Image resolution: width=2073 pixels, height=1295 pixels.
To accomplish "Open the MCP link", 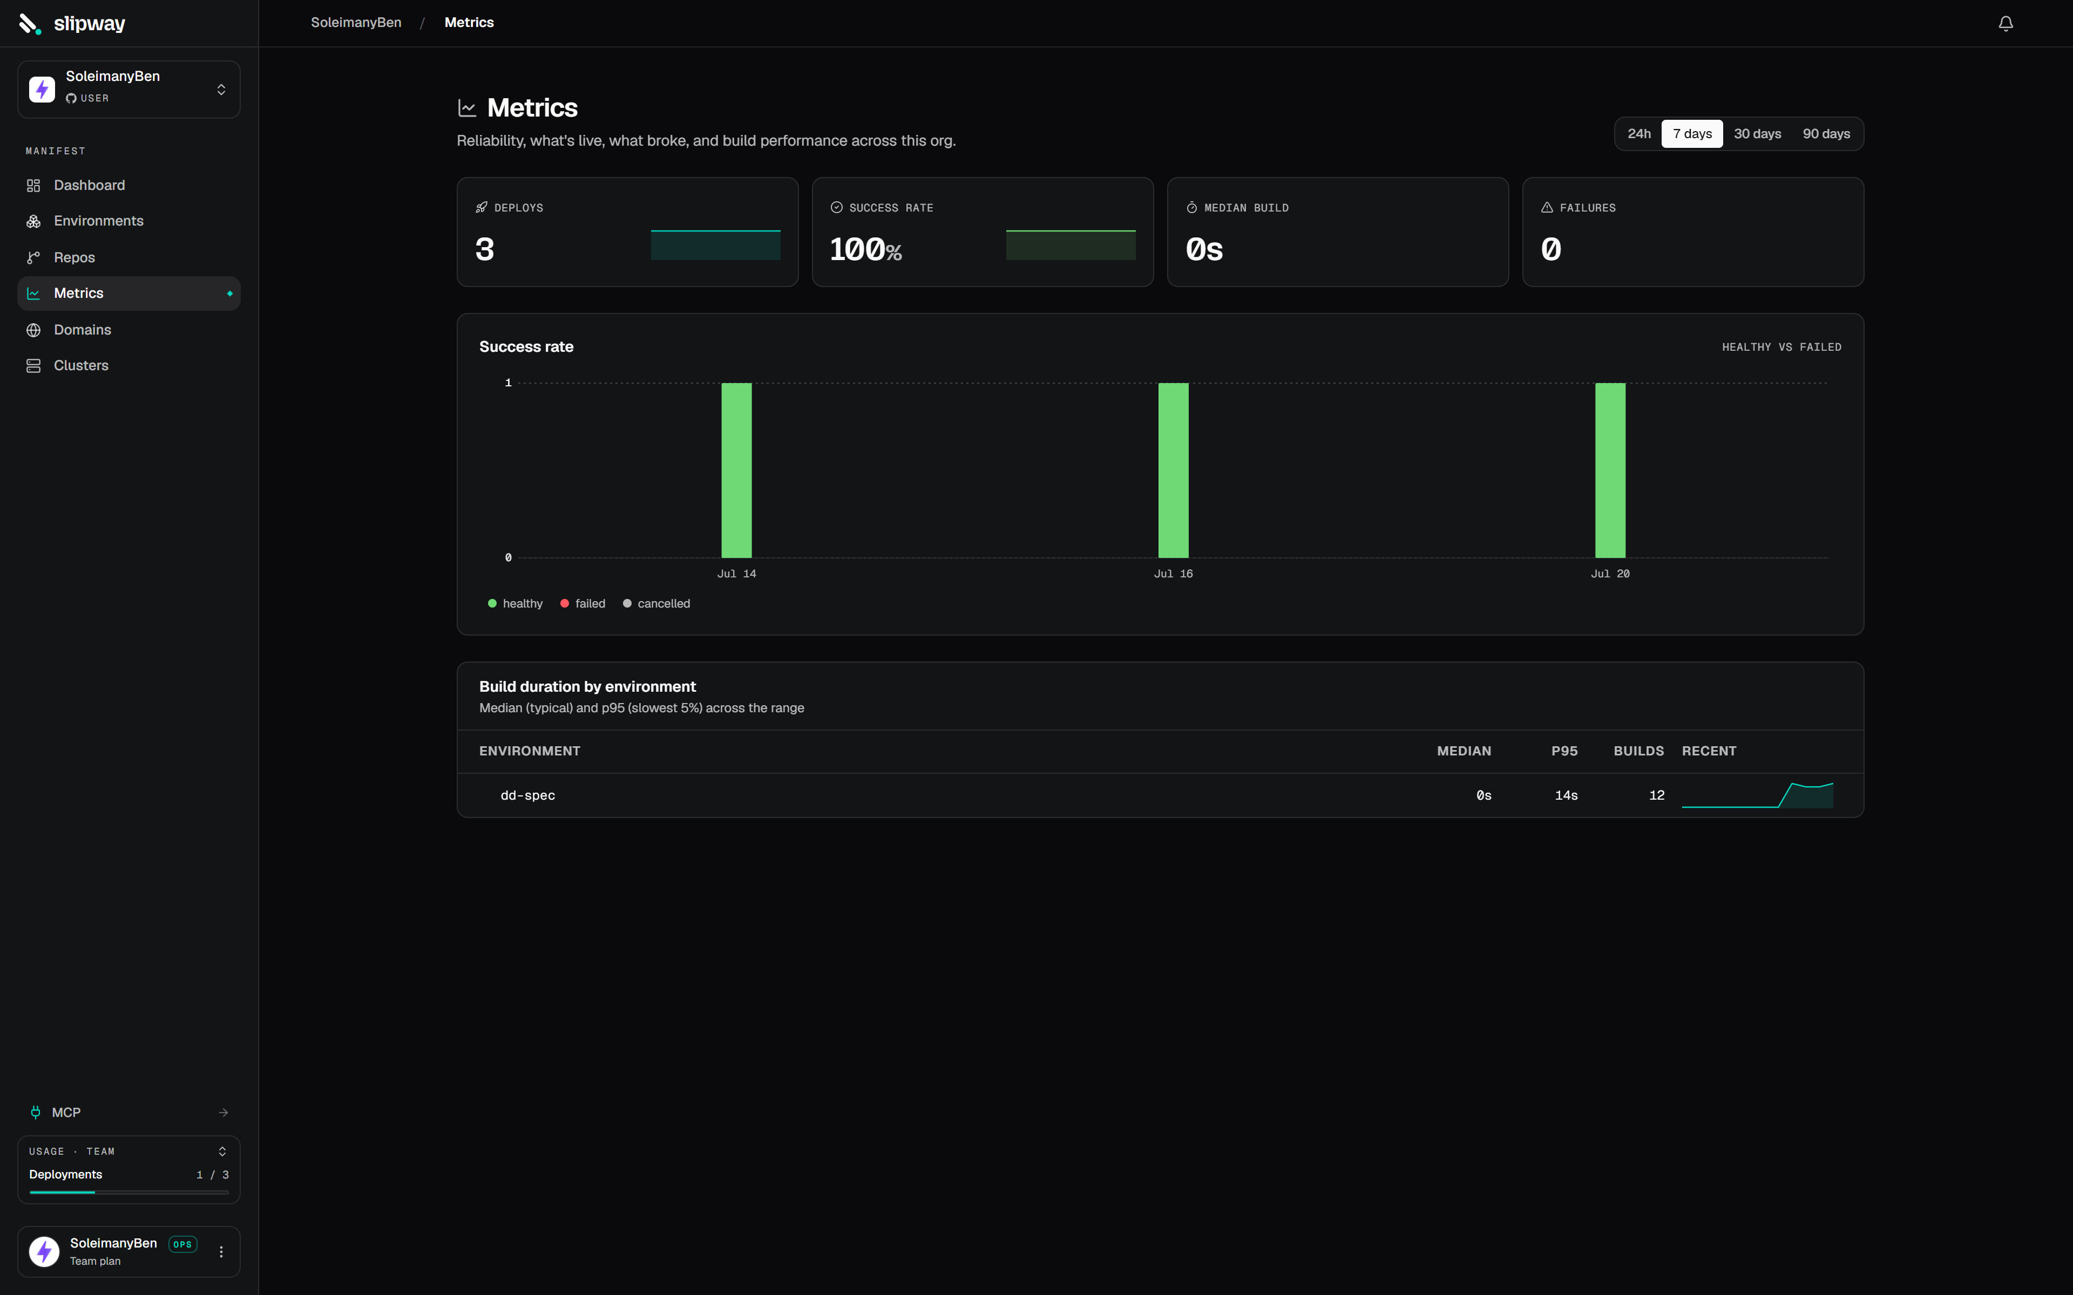I will click(128, 1113).
